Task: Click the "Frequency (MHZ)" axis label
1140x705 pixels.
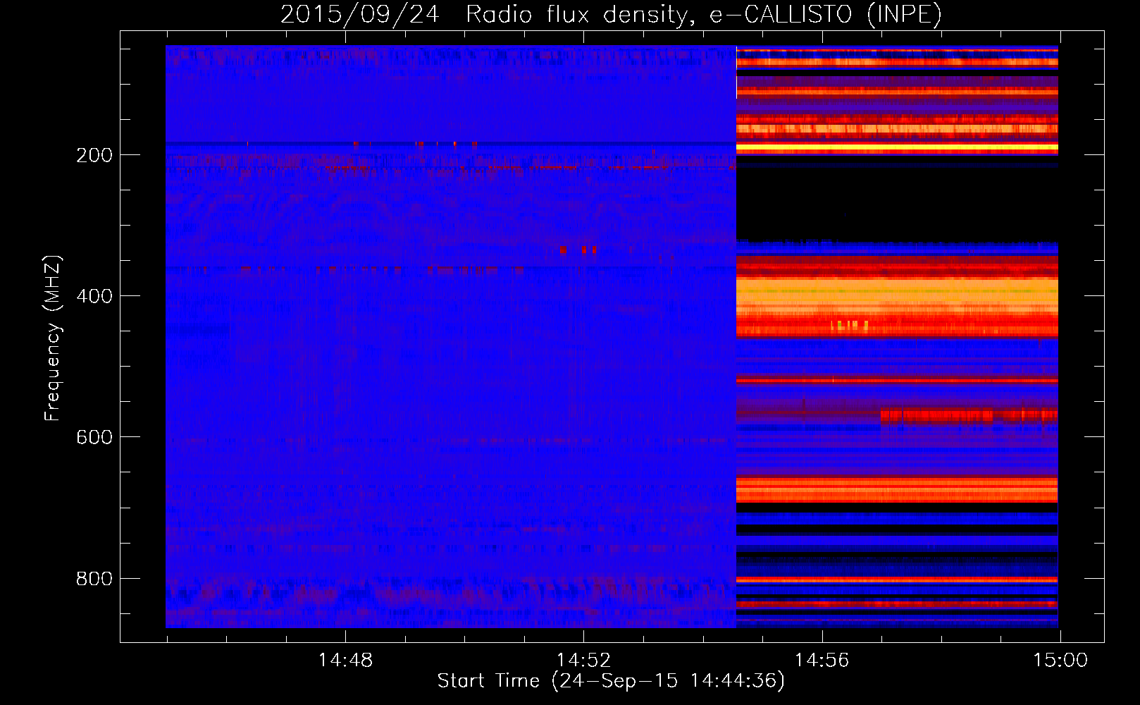Action: click(x=53, y=338)
